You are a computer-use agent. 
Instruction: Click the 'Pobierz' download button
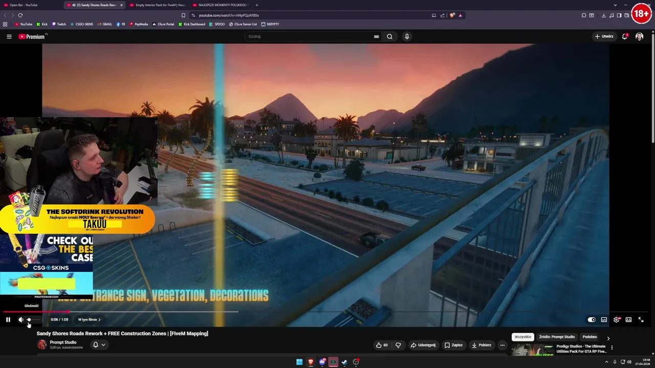[x=482, y=345]
